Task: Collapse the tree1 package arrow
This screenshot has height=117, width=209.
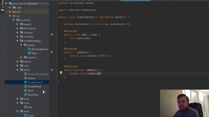Action: 17,103
